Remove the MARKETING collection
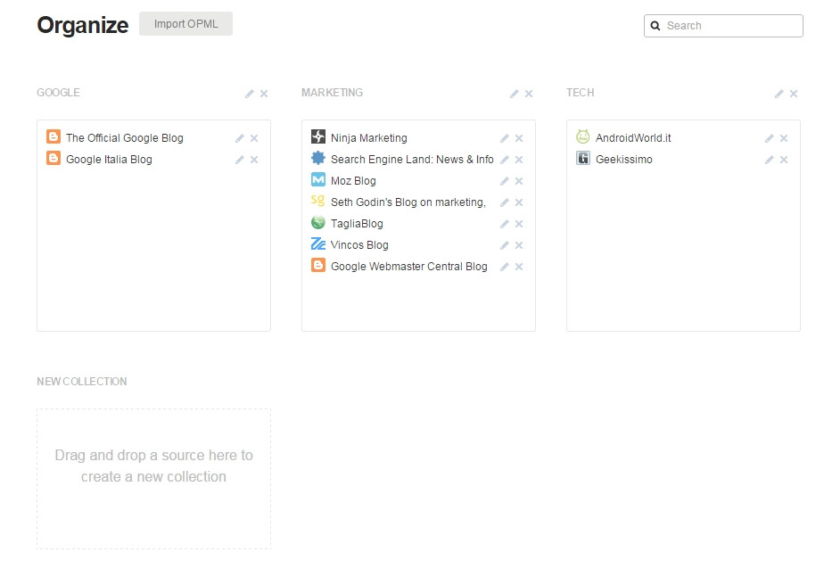Screen dimensions: 824x569 pyautogui.click(x=529, y=94)
